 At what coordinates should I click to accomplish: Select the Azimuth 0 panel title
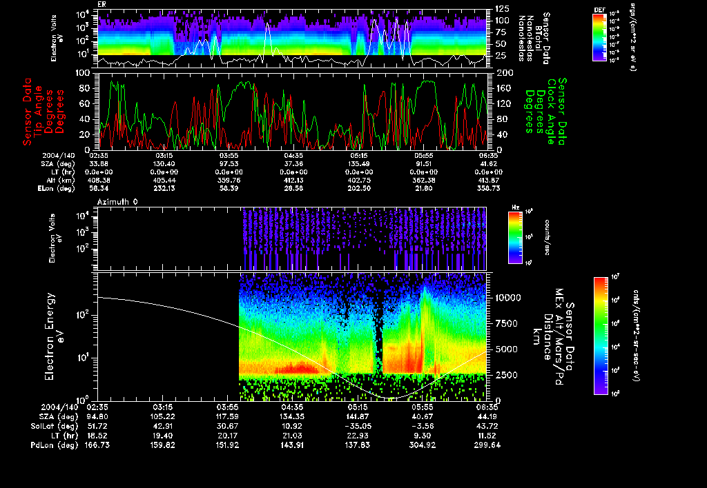(117, 202)
